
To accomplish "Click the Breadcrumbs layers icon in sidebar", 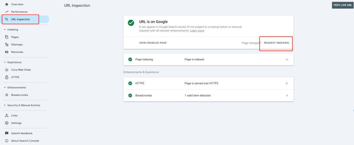I will click(7, 95).
